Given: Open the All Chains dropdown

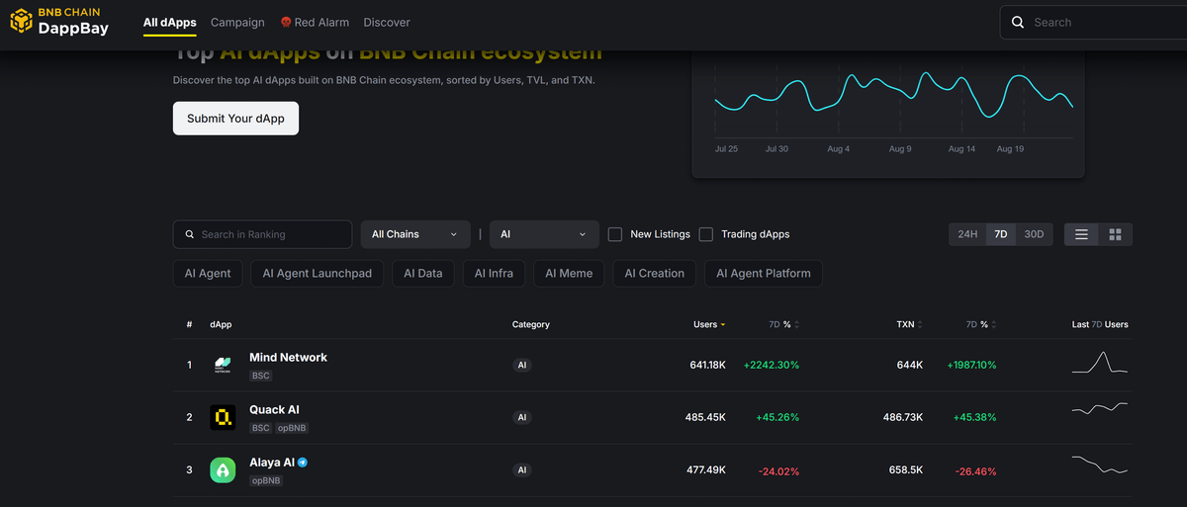Looking at the screenshot, I should pos(414,234).
